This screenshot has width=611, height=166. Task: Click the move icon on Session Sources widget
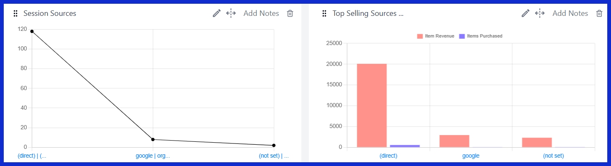[231, 13]
